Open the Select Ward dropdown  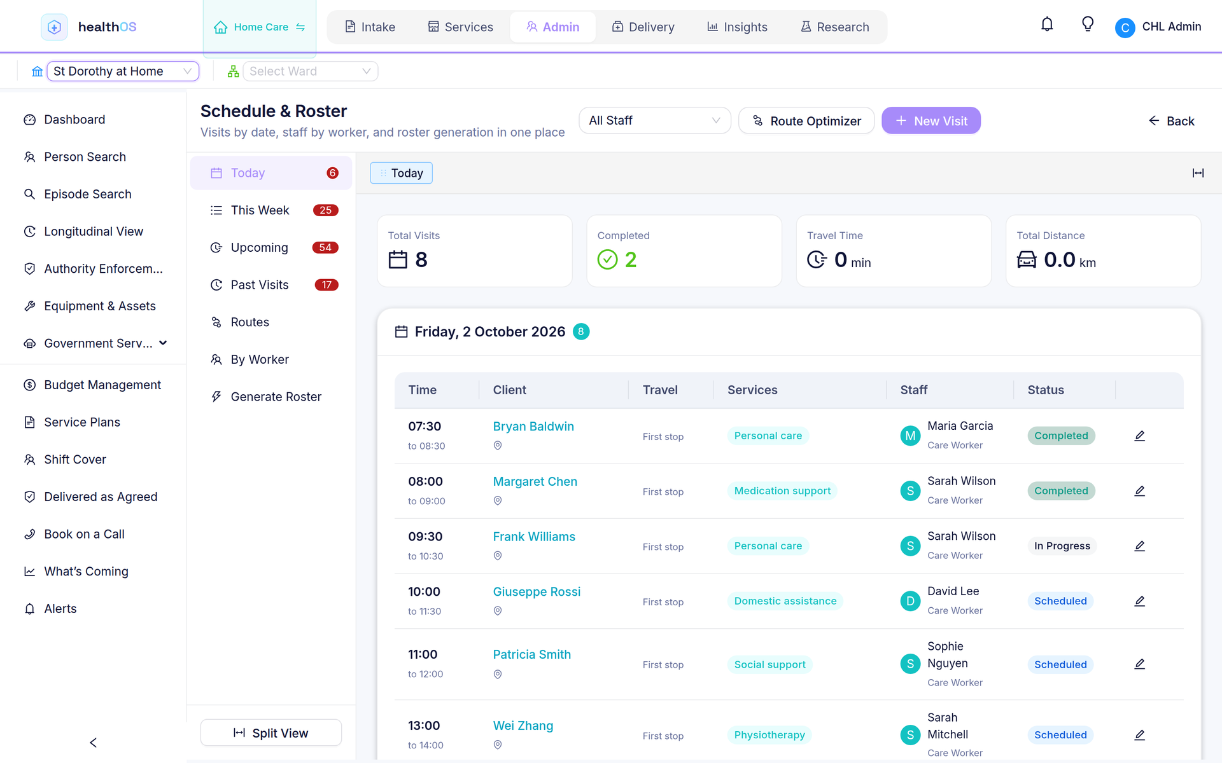coord(311,71)
